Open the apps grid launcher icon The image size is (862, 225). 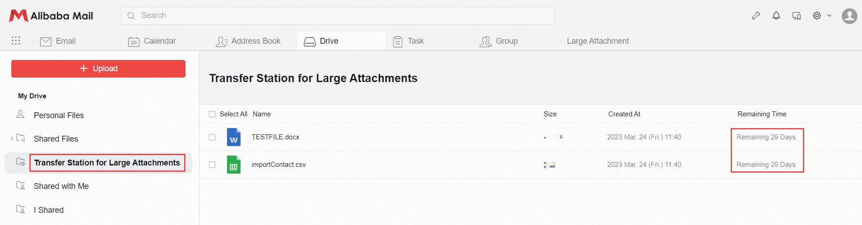point(16,41)
